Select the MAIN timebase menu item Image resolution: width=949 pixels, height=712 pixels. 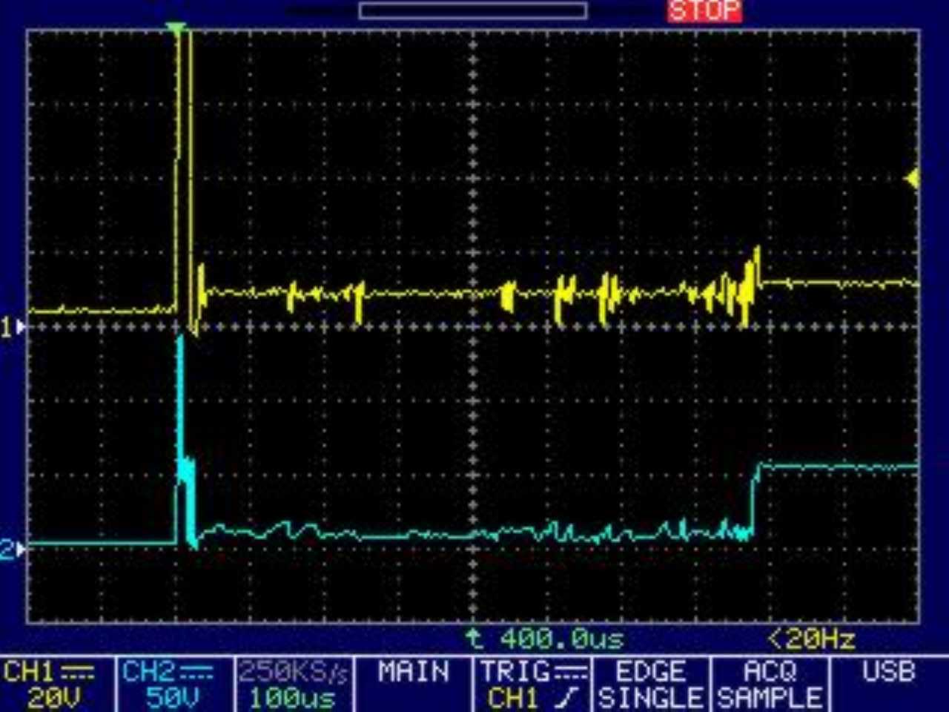[413, 673]
